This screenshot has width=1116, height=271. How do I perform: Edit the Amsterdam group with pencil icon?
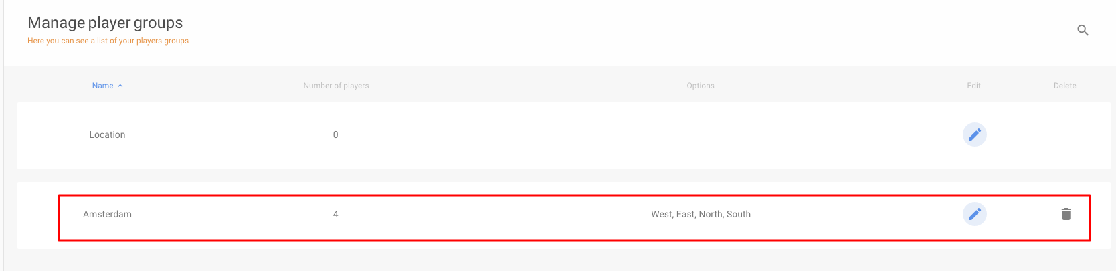click(x=974, y=214)
